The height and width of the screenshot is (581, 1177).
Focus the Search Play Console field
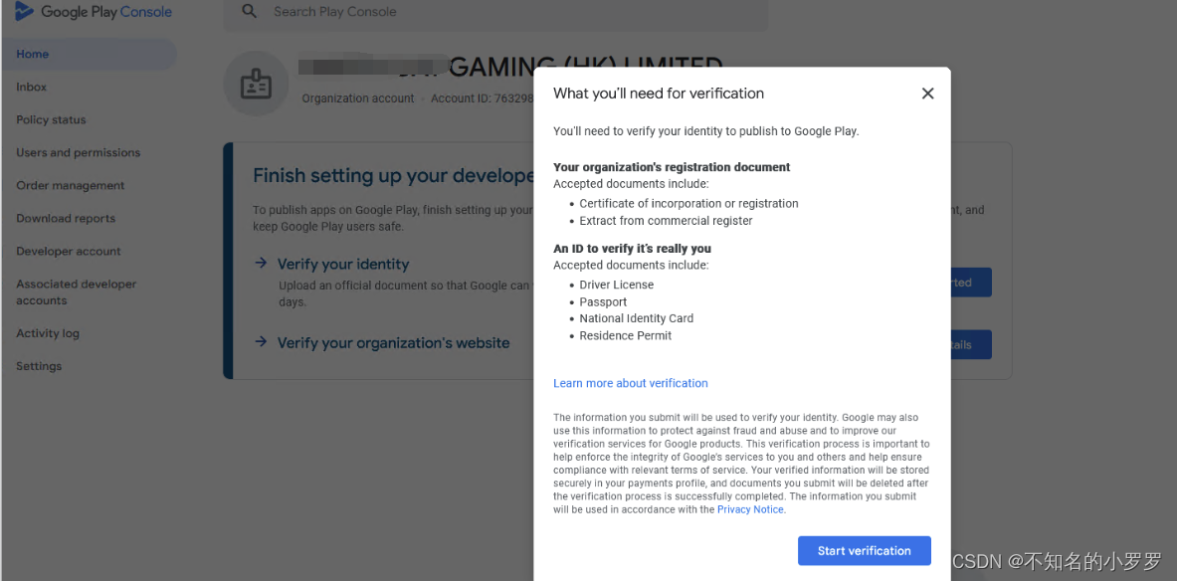pyautogui.click(x=495, y=12)
